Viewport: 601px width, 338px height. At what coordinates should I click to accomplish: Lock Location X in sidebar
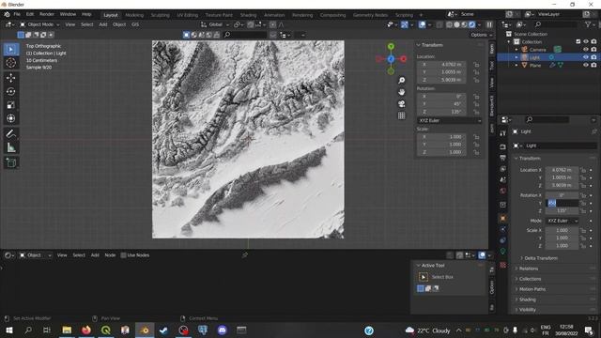tap(476, 65)
